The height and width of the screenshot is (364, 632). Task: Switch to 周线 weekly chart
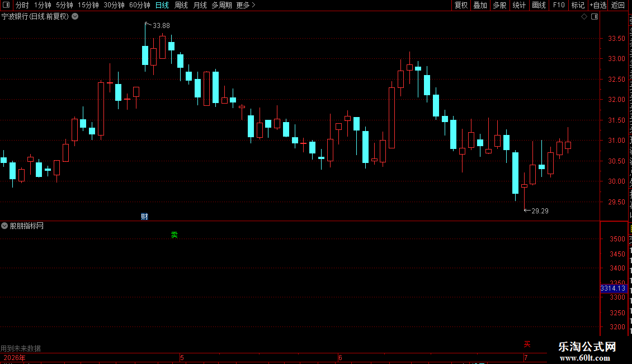coord(181,5)
